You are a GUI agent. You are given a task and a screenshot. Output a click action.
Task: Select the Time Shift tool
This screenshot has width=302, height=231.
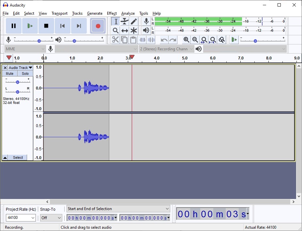coord(125,30)
